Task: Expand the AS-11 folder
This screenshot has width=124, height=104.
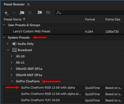Action: pyautogui.click(x=12, y=63)
